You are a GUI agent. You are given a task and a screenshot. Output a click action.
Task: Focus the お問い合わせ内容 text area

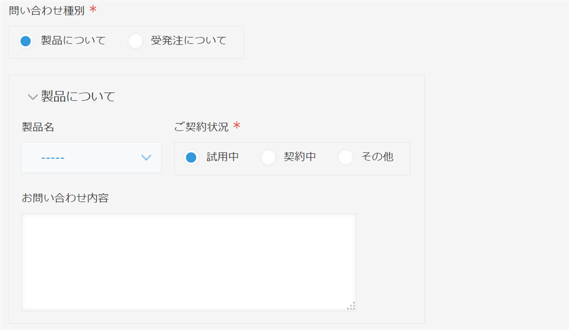coord(189,262)
